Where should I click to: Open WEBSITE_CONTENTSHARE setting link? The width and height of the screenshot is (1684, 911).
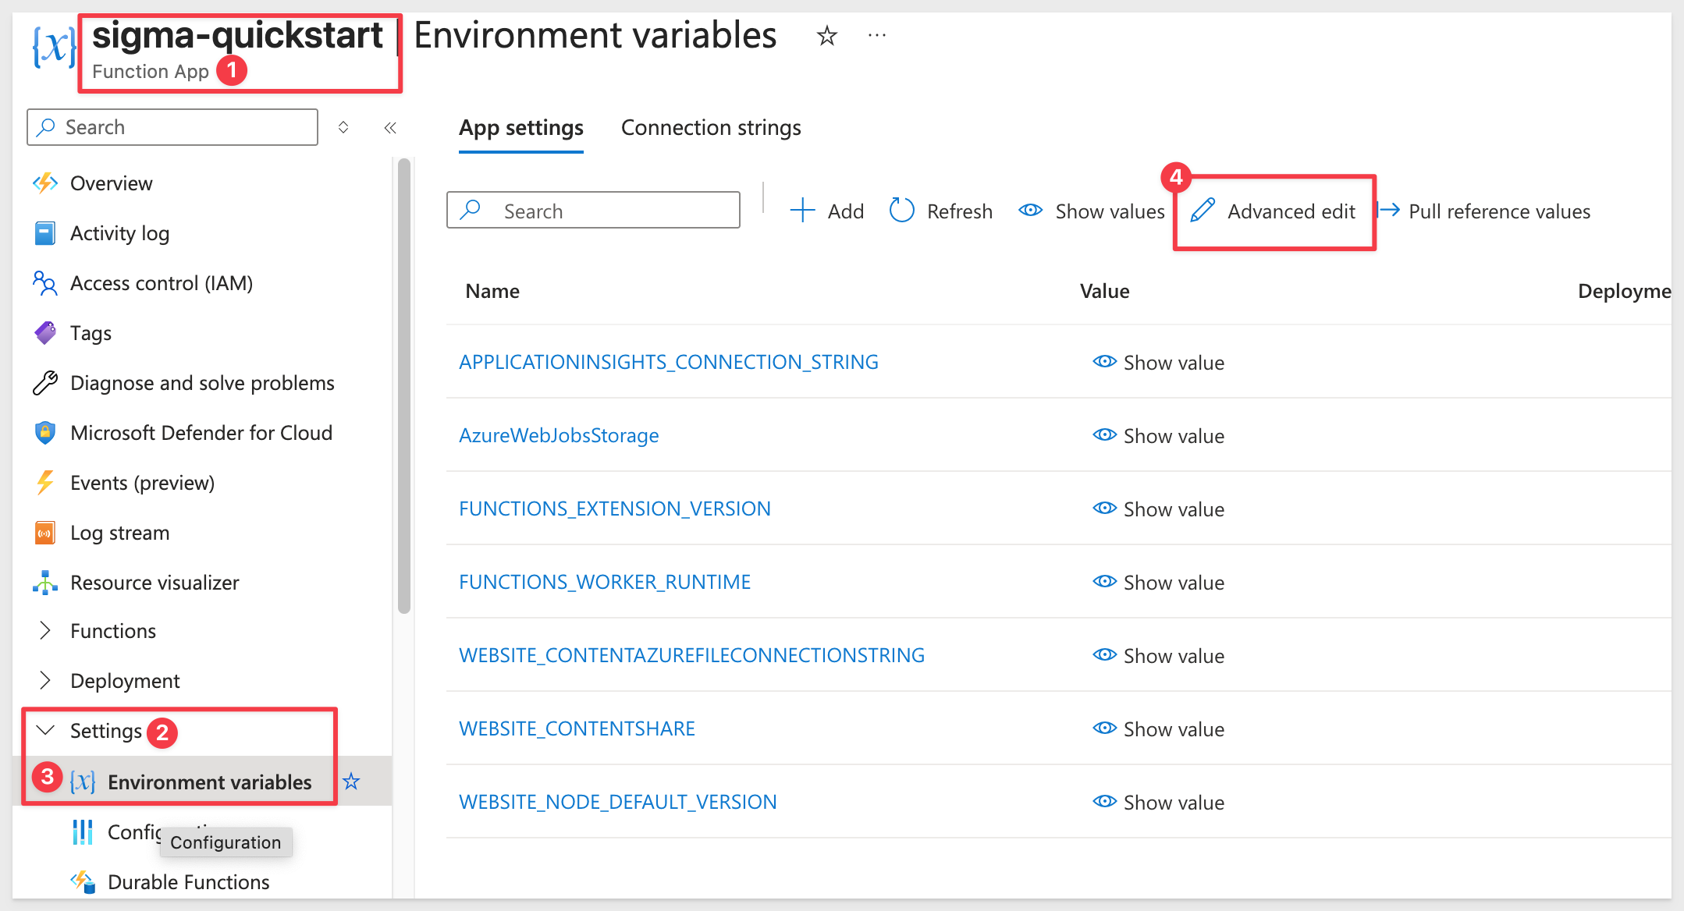(x=577, y=728)
